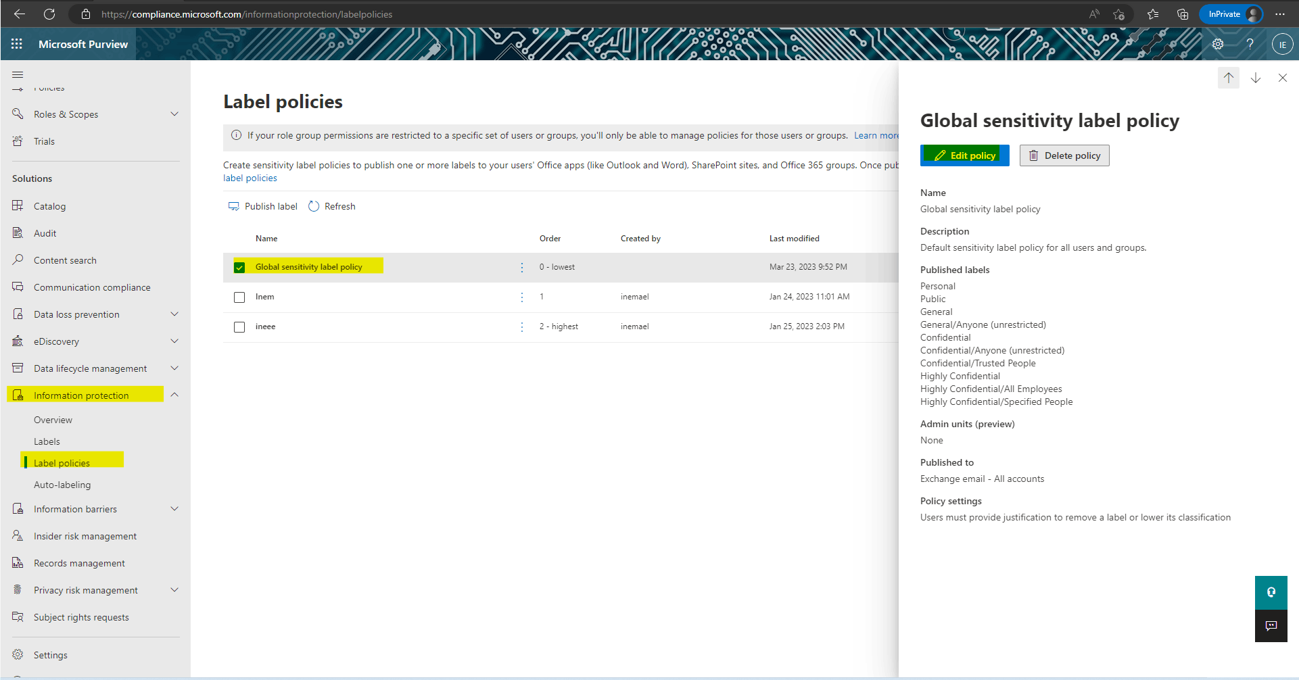Collapse Information protection section
Screen dimensions: 1299x680
[x=174, y=395]
